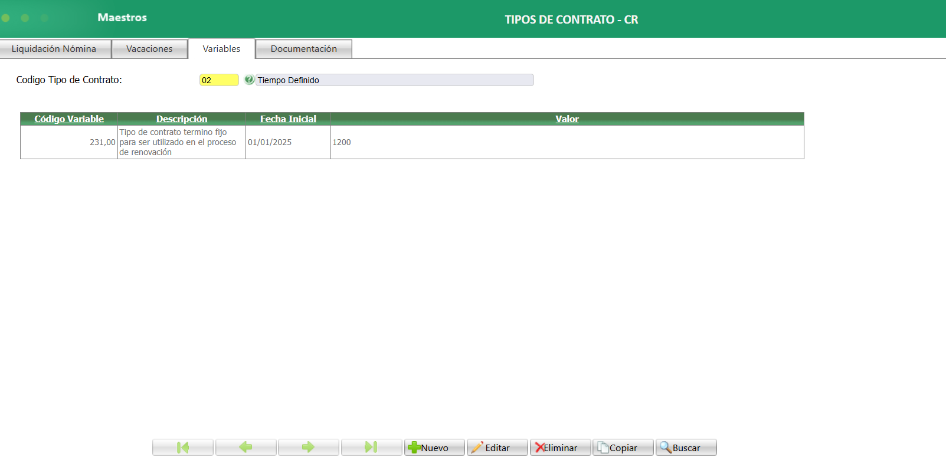The height and width of the screenshot is (457, 946).
Task: Click the Maestros header label
Action: tap(122, 18)
